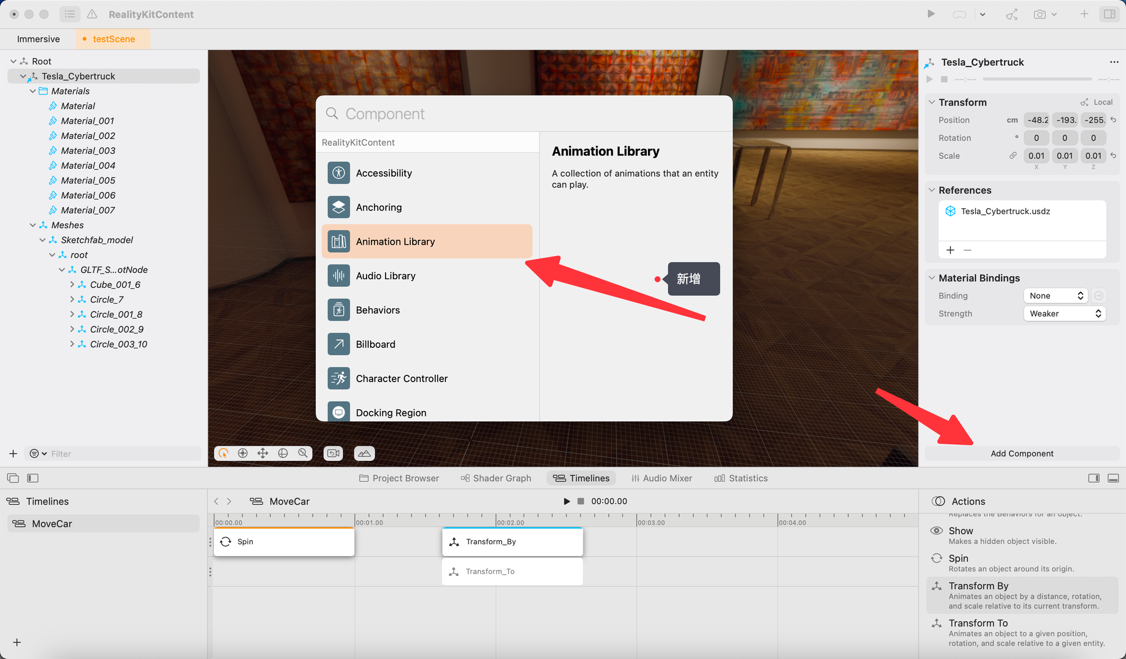Expand the Cube_001_6 node
Image resolution: width=1126 pixels, height=659 pixels.
[x=72, y=285]
